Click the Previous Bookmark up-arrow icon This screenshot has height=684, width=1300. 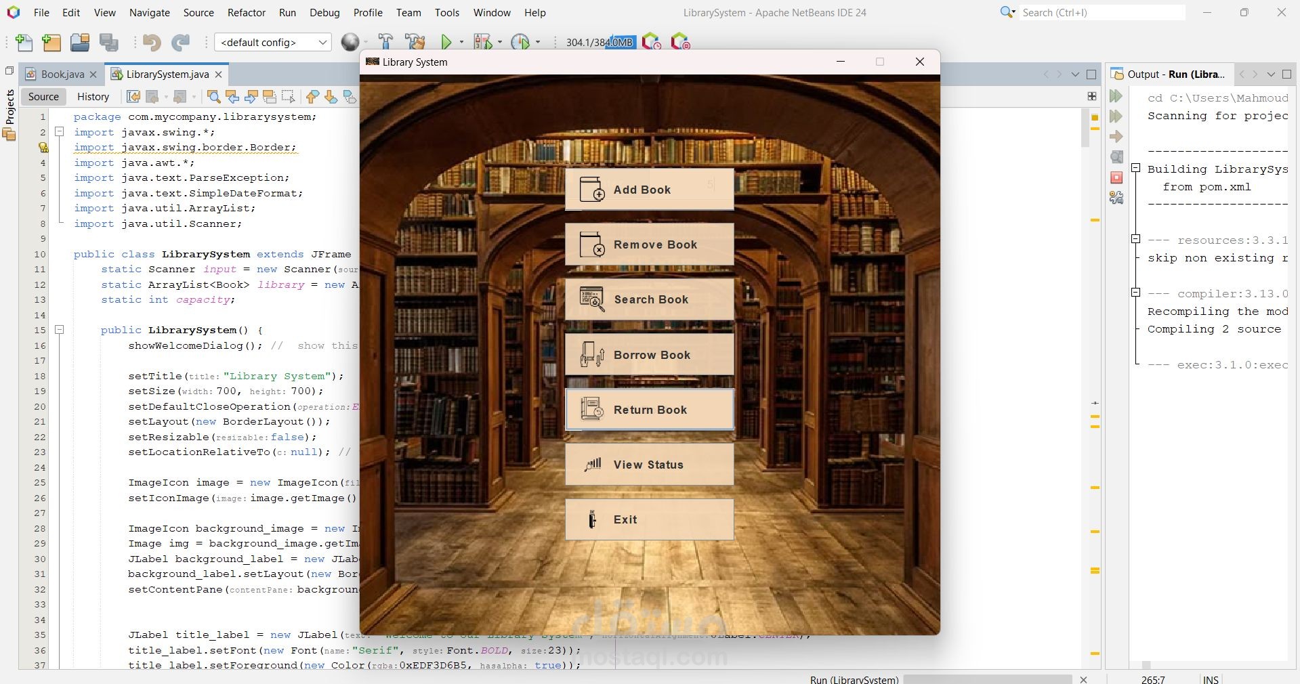[312, 97]
